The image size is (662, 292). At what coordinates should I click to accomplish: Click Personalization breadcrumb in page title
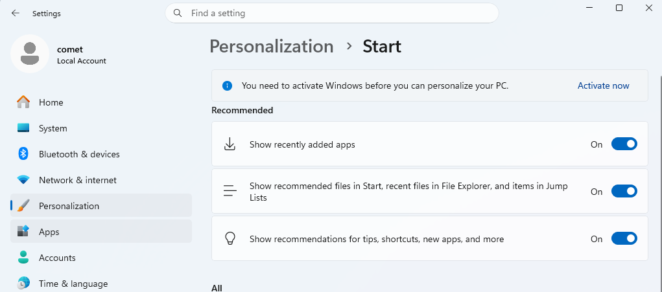pos(272,46)
